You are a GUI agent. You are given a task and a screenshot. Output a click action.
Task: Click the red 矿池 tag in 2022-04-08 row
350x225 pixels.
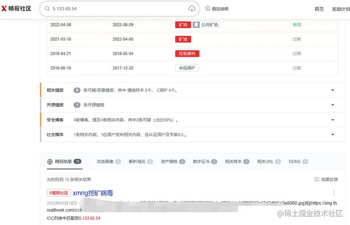[183, 25]
